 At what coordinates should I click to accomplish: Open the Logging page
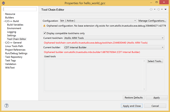(12, 32)
